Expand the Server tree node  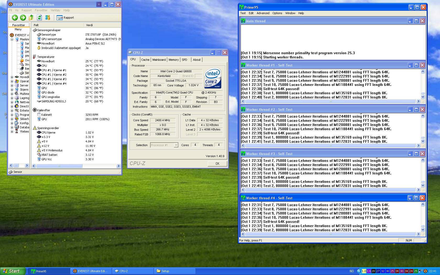[x=12, y=85]
